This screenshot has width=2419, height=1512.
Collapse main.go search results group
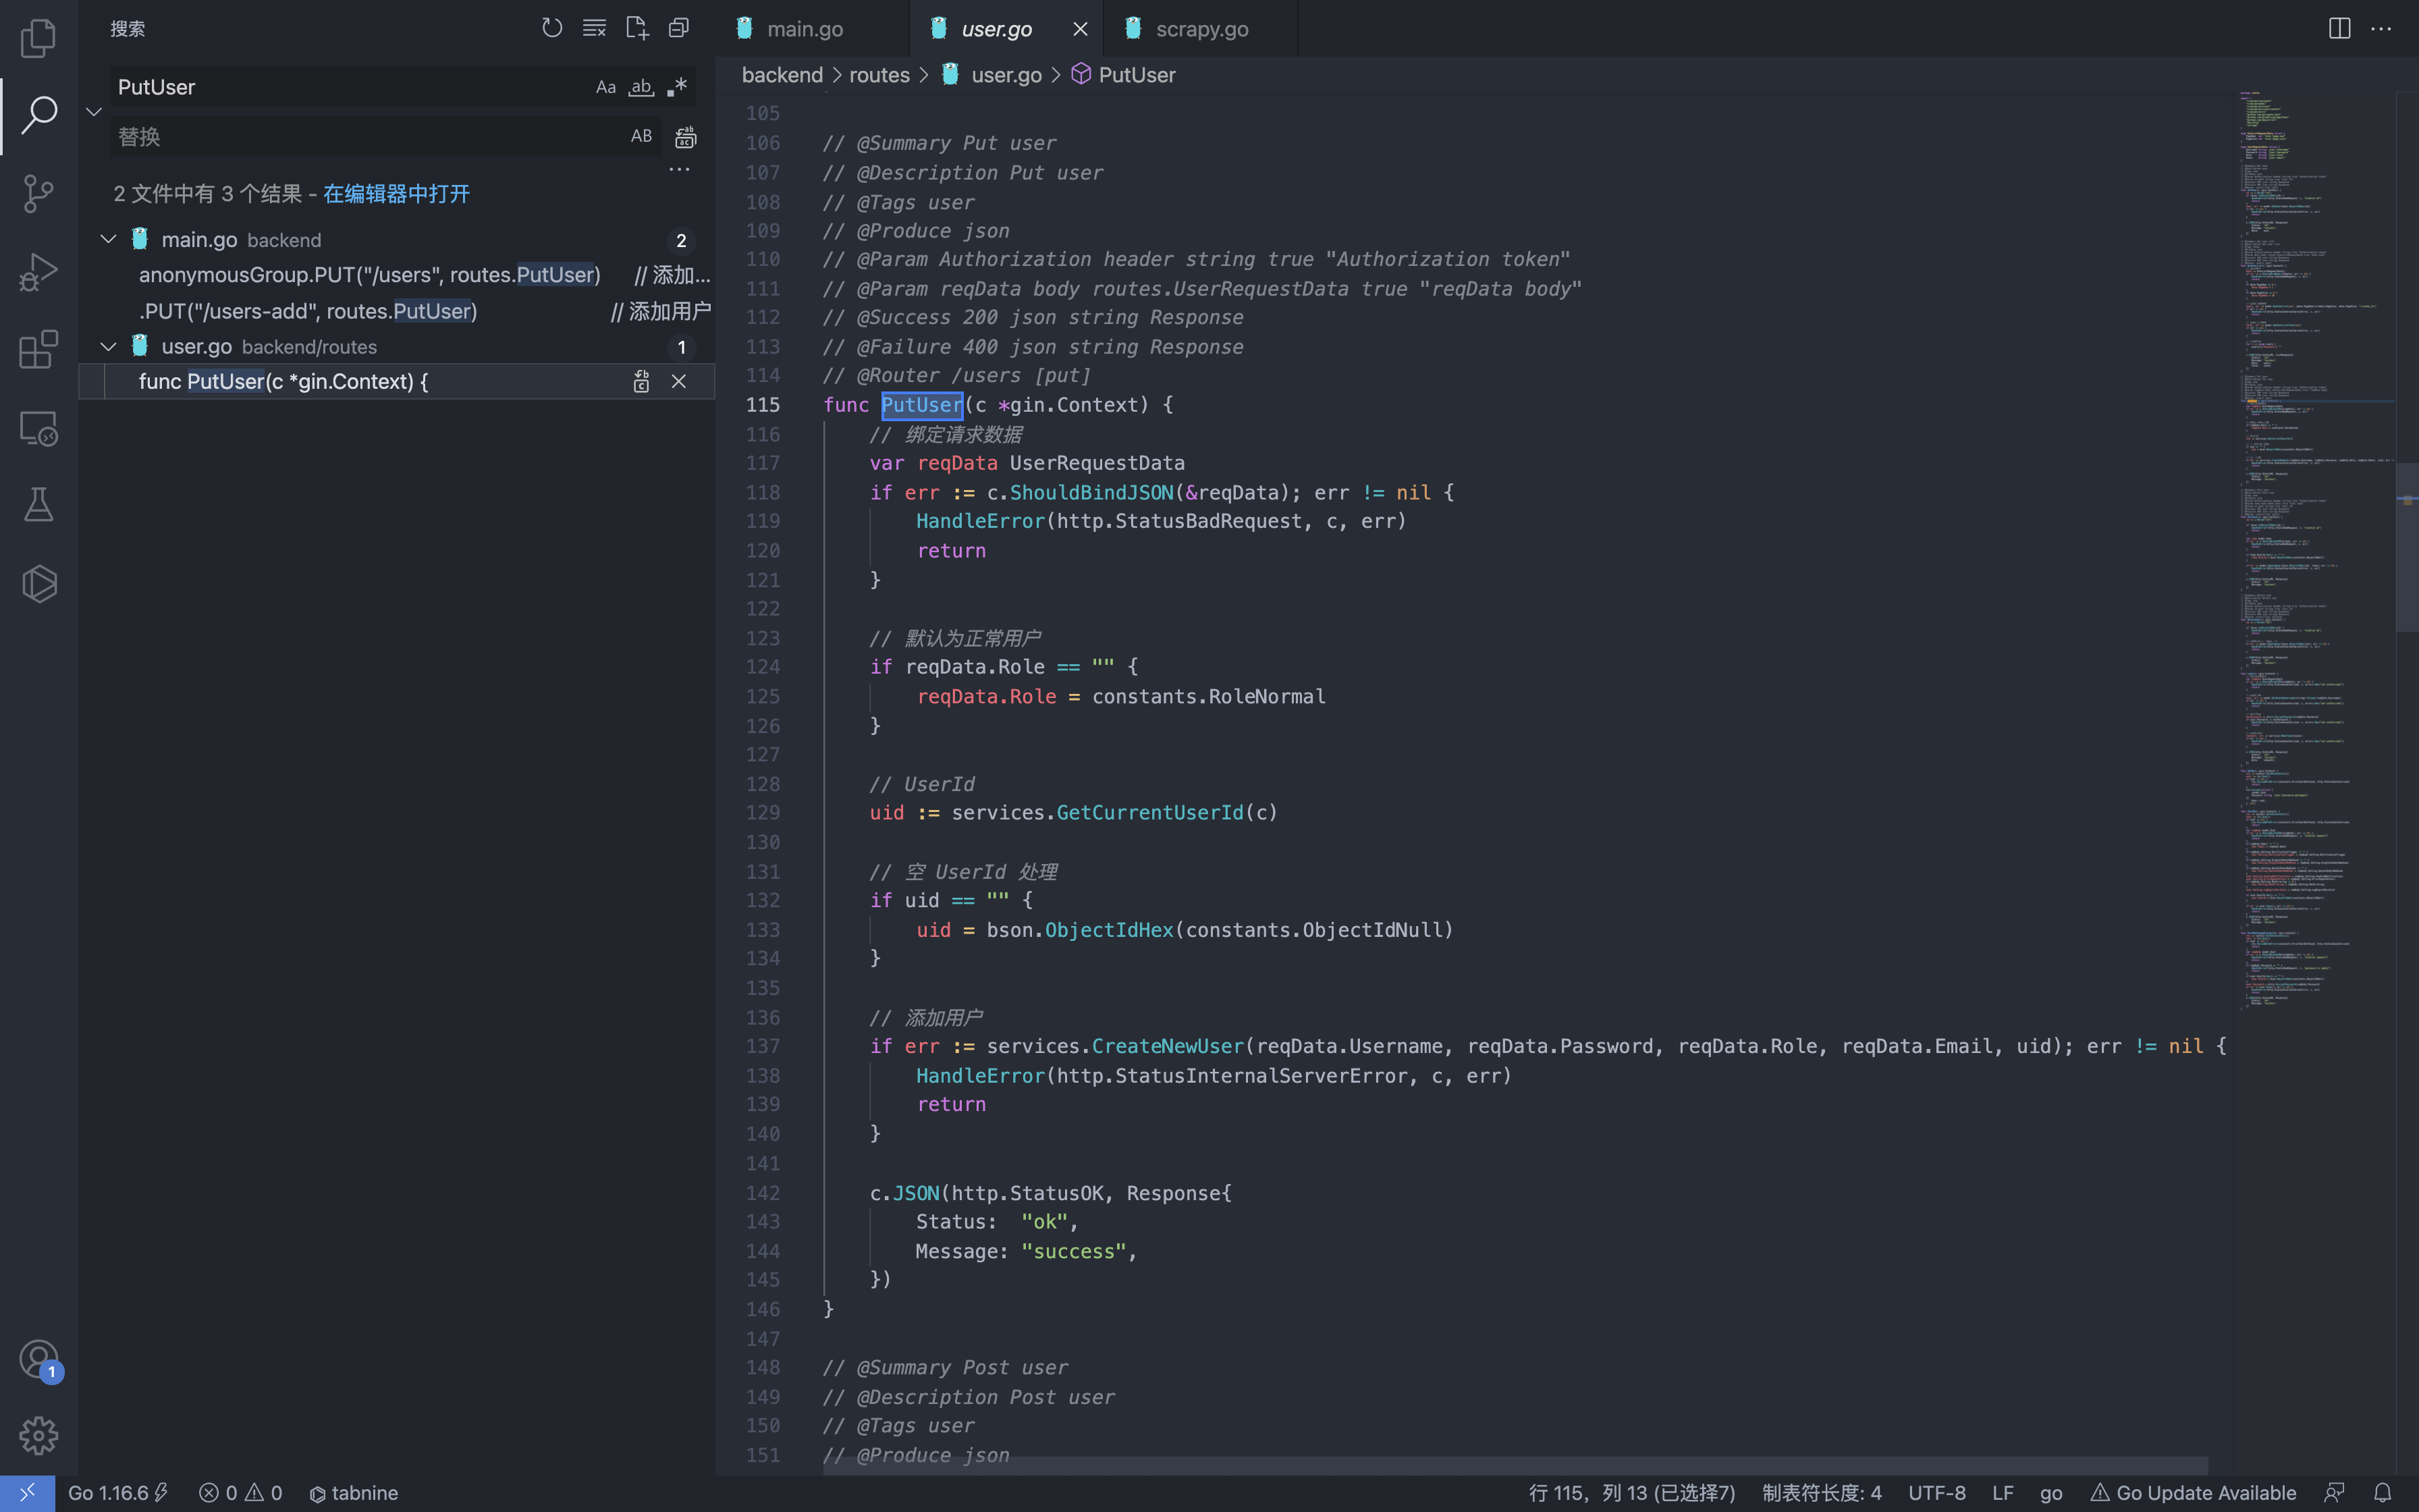(x=108, y=239)
